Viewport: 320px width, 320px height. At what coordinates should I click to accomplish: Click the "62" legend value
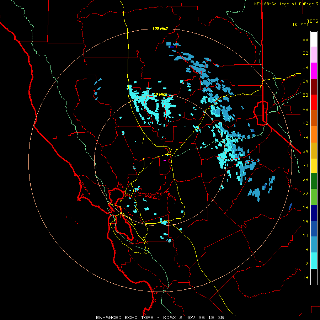tap(305, 53)
